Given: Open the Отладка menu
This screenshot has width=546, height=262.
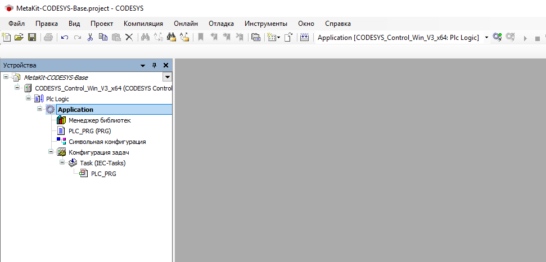Looking at the screenshot, I should click(221, 24).
